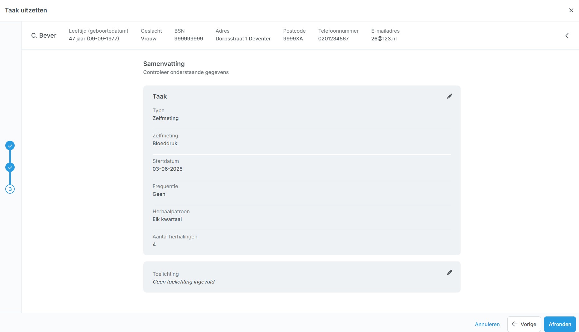The width and height of the screenshot is (579, 332).
Task: Collapse the patient details header chevron
Action: pos(567,36)
